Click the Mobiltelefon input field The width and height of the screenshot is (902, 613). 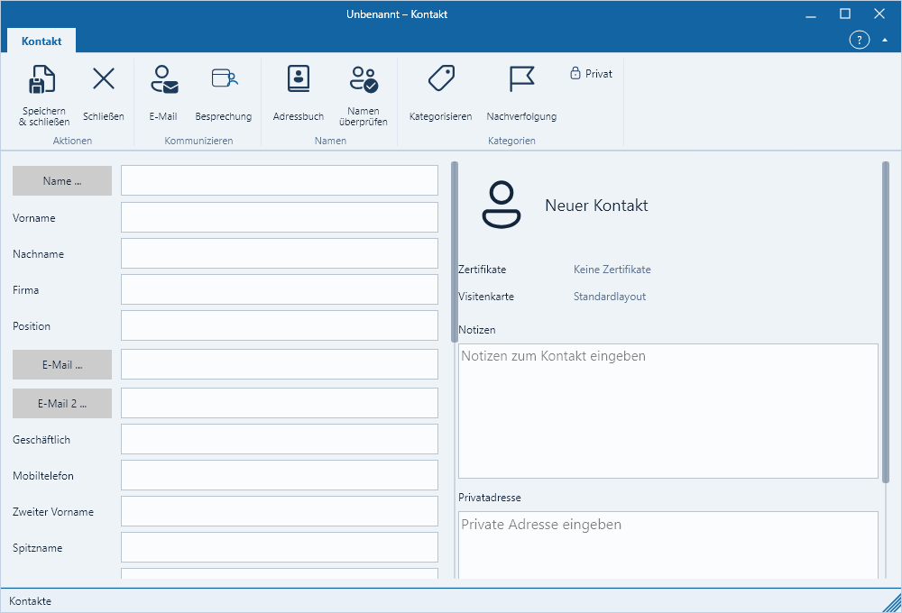(280, 476)
